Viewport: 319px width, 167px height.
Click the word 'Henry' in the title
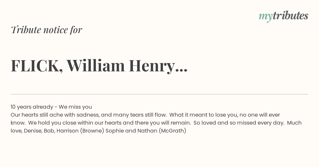[151, 66]
